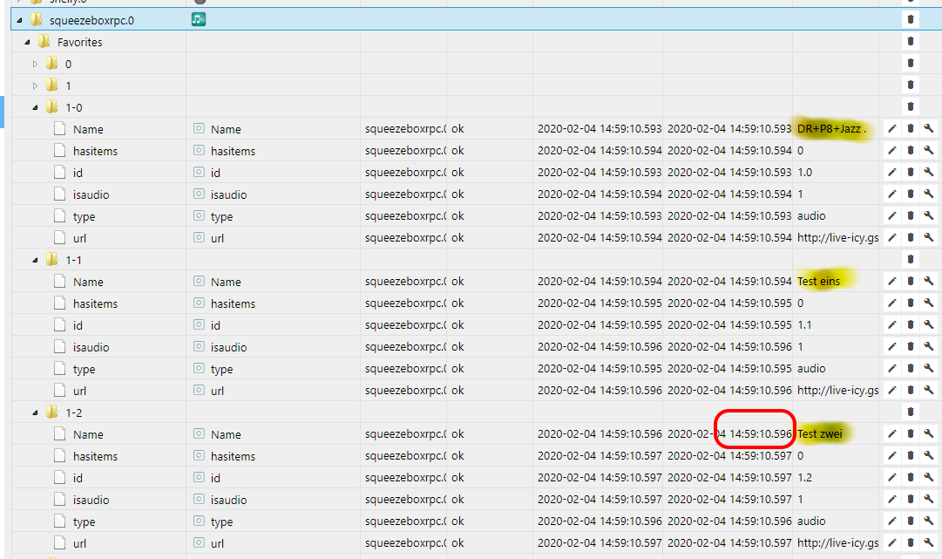Open wrench settings for 1-0 url row
This screenshot has height=559, width=942.
point(929,237)
